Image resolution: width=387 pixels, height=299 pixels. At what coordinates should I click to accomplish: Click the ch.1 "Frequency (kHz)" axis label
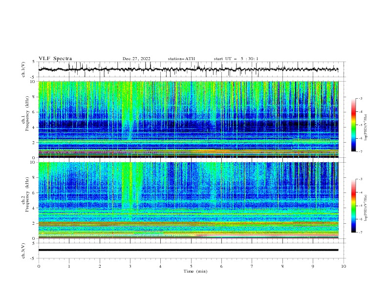(x=28, y=113)
